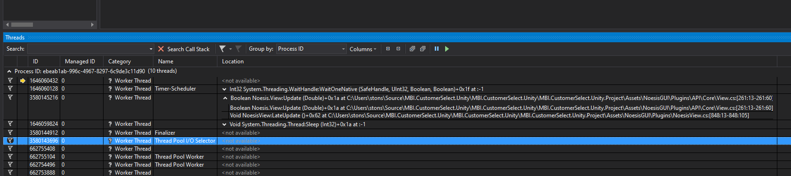Screen dimensions: 791x176
Task: Toggle flag on thread 662755408
Action: pyautogui.click(x=10, y=149)
